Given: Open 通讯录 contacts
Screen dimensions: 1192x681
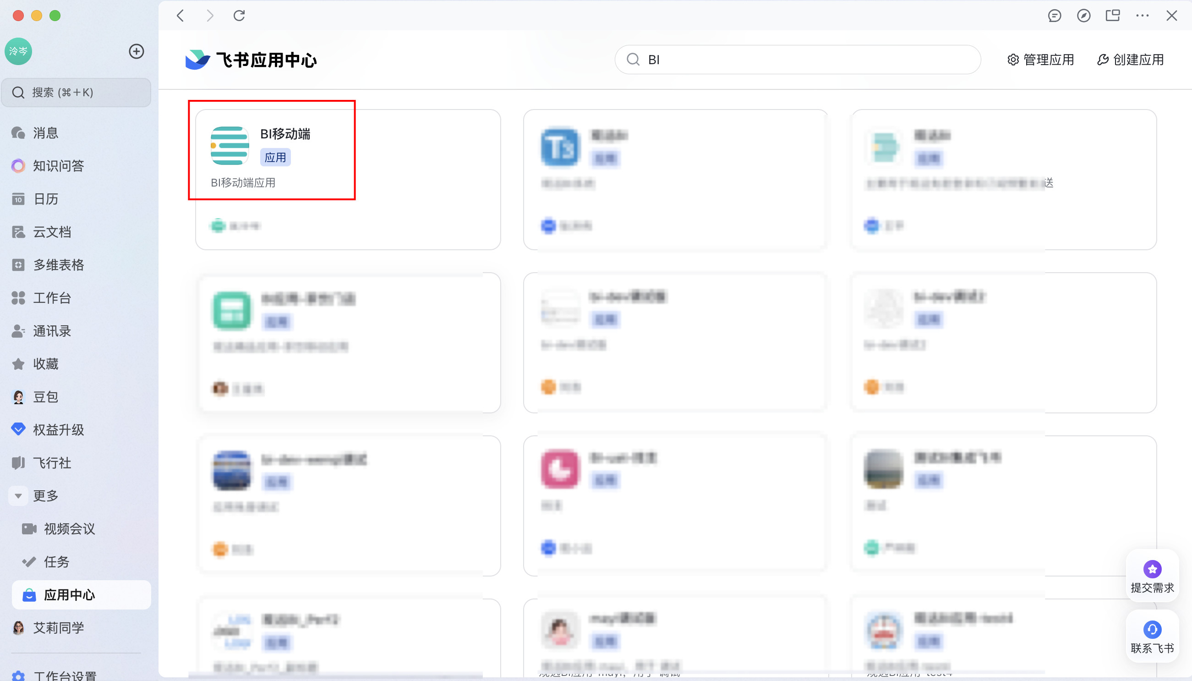Looking at the screenshot, I should 51,331.
